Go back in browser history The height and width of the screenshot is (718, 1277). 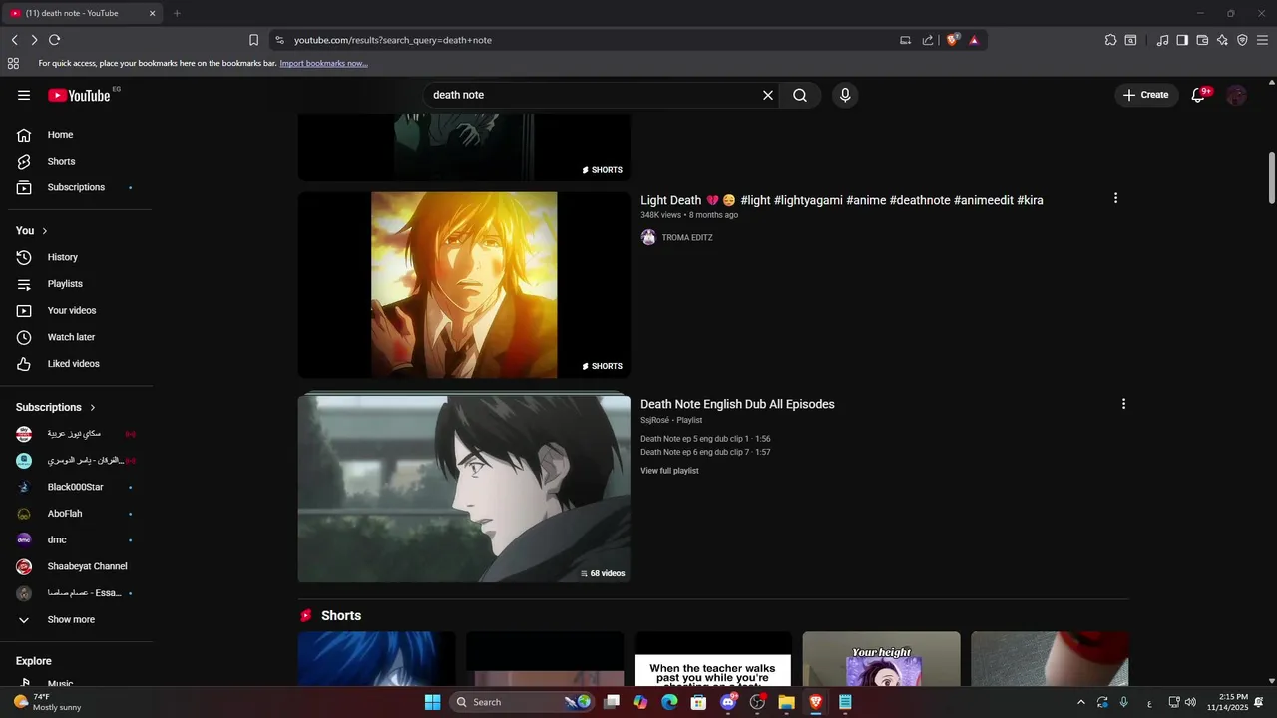tap(14, 40)
